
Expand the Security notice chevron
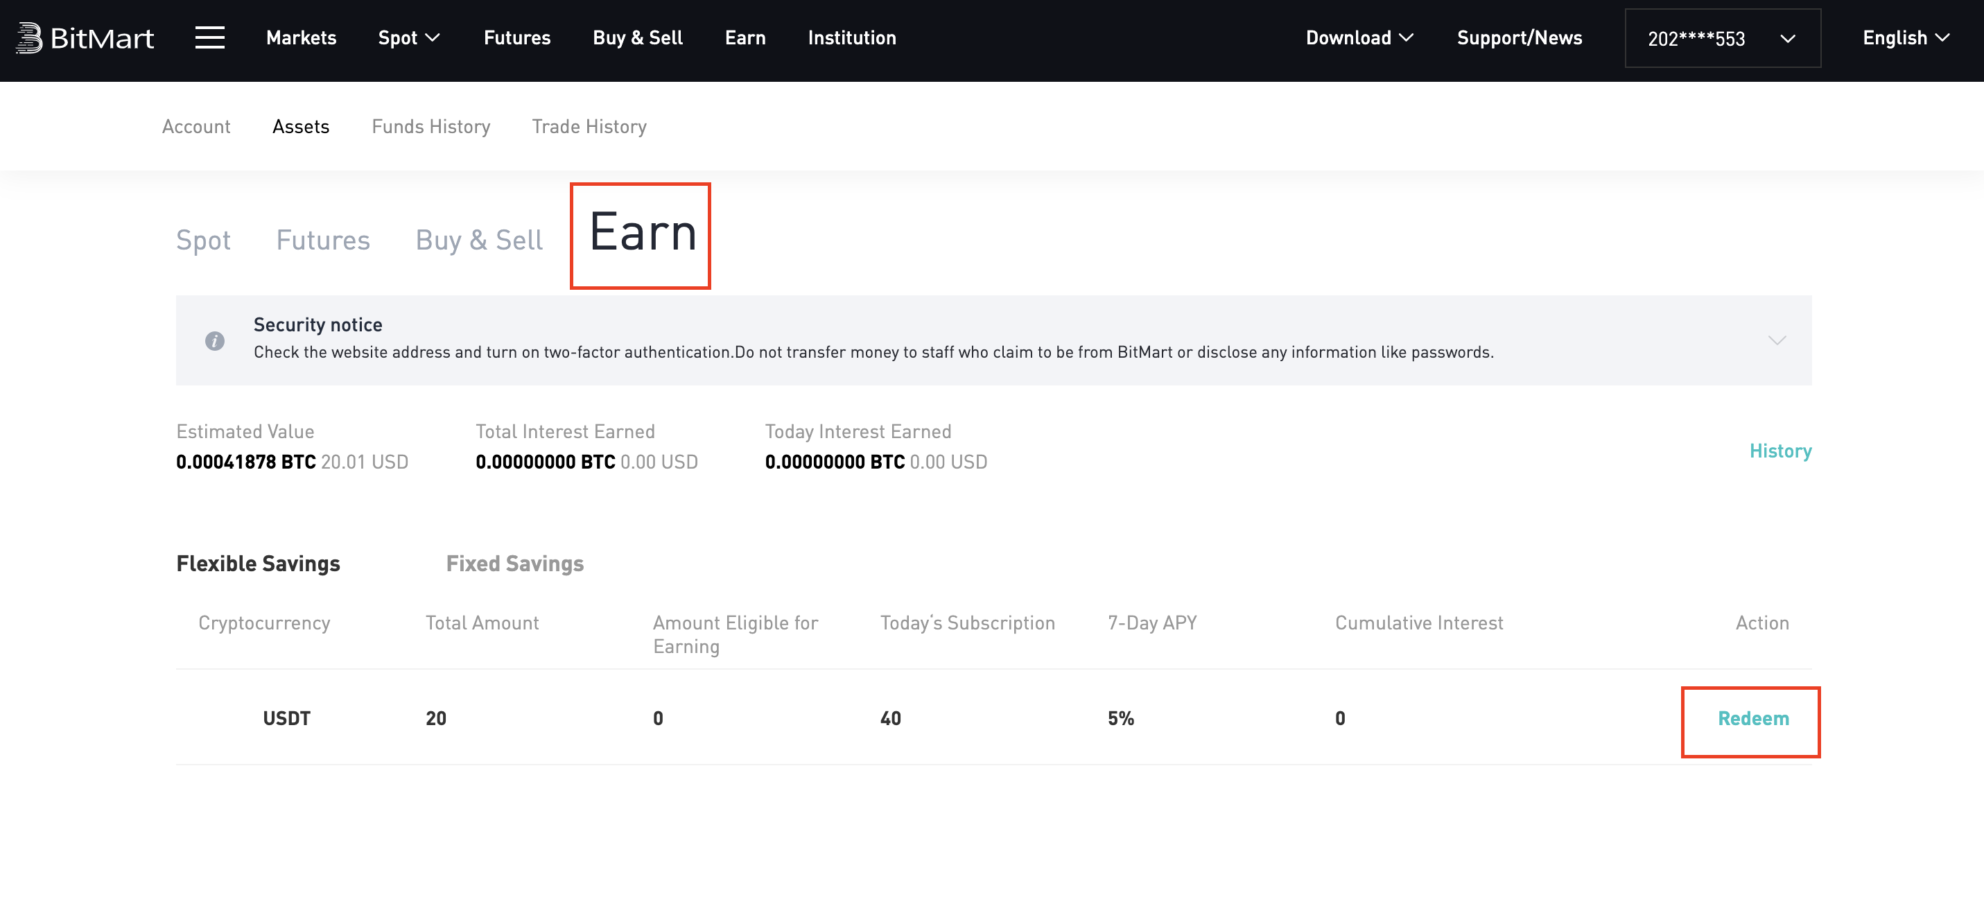pos(1776,340)
